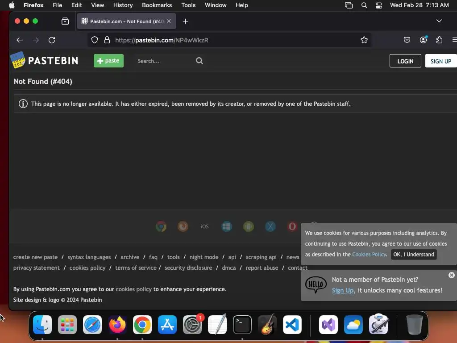Open System Settings from the Dock
Screen dimensions: 457x343
click(192, 324)
